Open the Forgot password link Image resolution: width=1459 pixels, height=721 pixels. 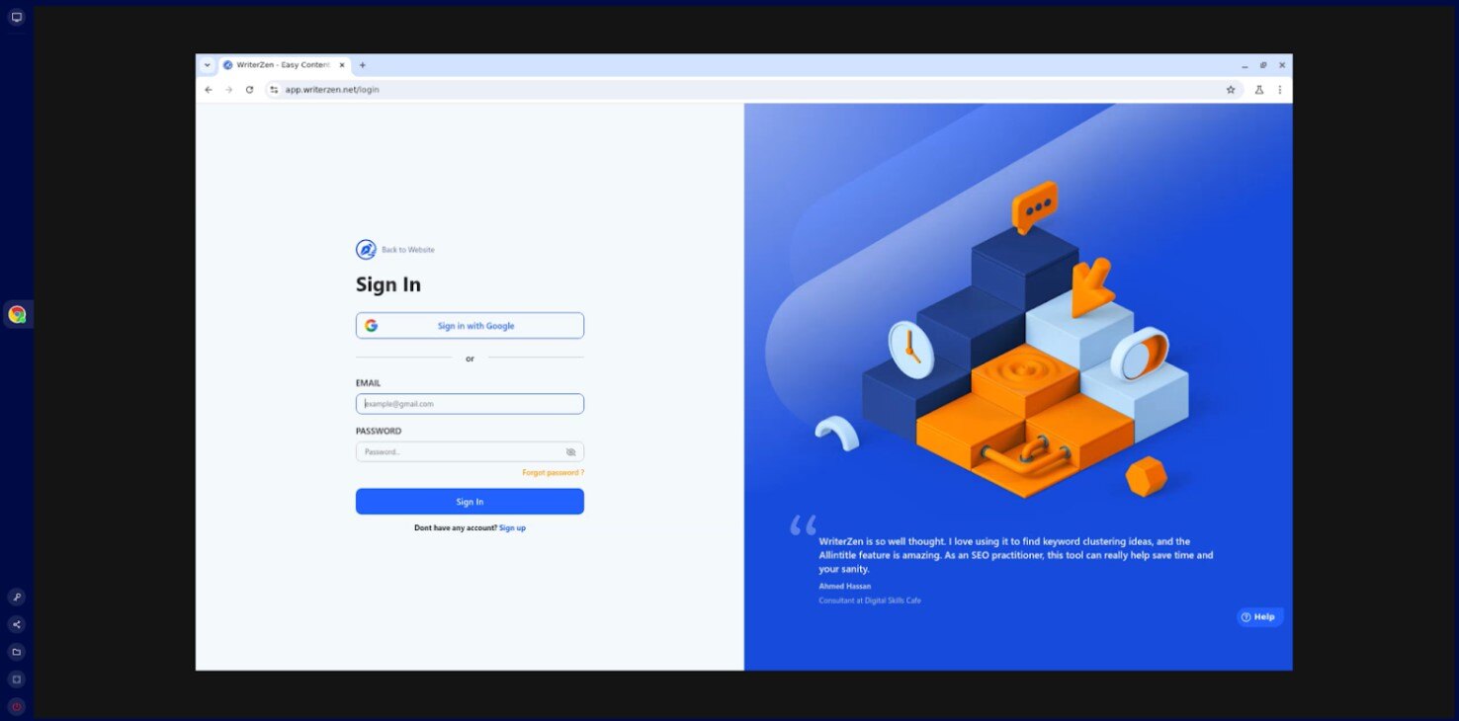553,473
